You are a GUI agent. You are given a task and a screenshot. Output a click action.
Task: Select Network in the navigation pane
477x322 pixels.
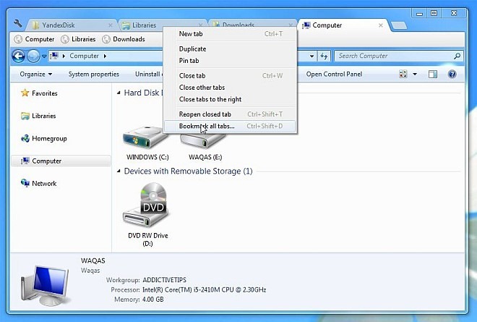(44, 183)
